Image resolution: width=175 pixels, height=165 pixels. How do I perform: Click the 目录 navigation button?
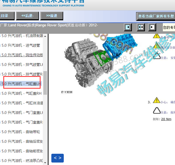7,16
